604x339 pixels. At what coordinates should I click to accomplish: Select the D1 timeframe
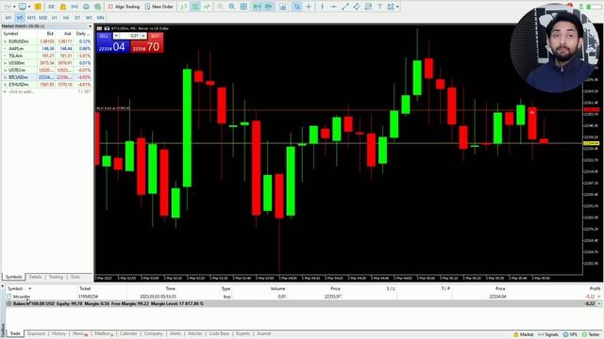coord(77,18)
